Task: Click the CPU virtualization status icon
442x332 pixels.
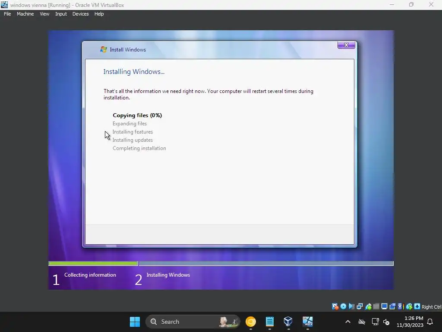Action: click(x=401, y=306)
